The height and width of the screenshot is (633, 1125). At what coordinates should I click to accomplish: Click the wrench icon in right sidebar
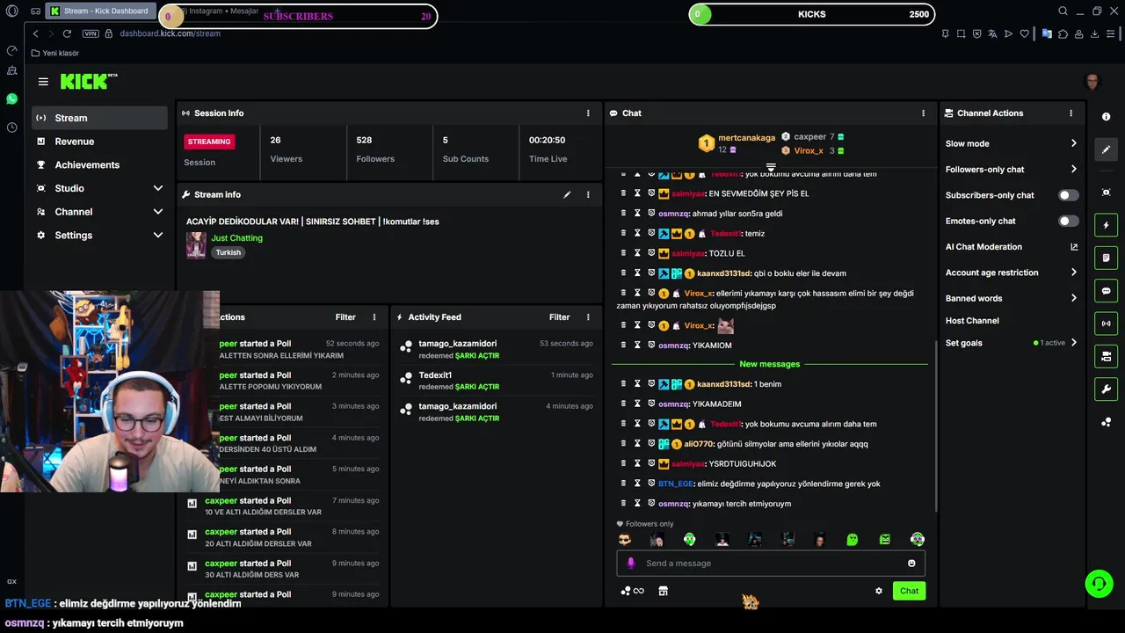point(1106,389)
